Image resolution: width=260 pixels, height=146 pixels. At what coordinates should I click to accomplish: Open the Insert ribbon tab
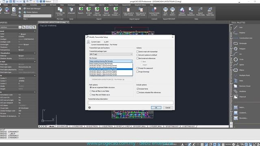[24, 5]
